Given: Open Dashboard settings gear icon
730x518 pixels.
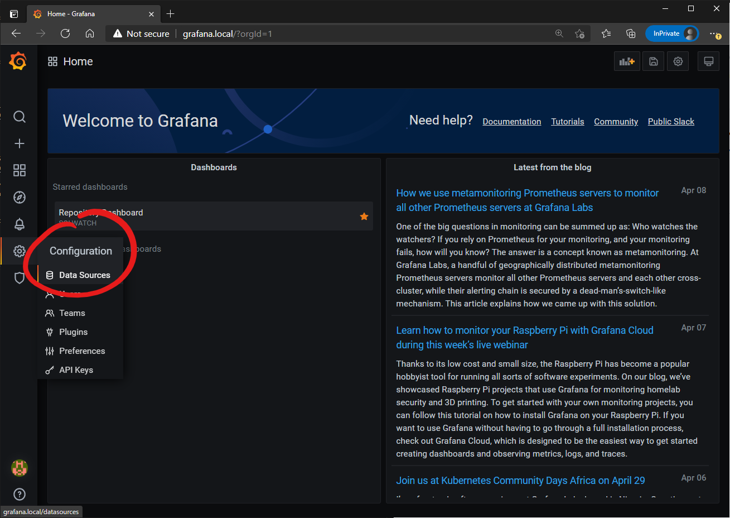Looking at the screenshot, I should 678,61.
